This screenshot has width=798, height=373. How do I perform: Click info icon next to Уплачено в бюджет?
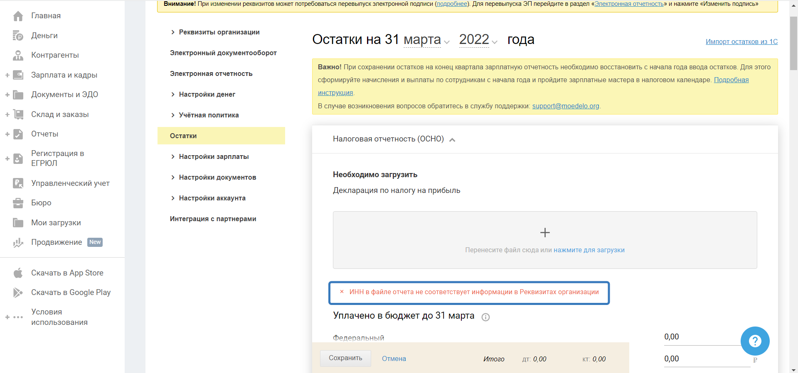coord(485,317)
